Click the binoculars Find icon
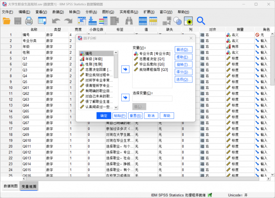275x198 pixels. 129,21
